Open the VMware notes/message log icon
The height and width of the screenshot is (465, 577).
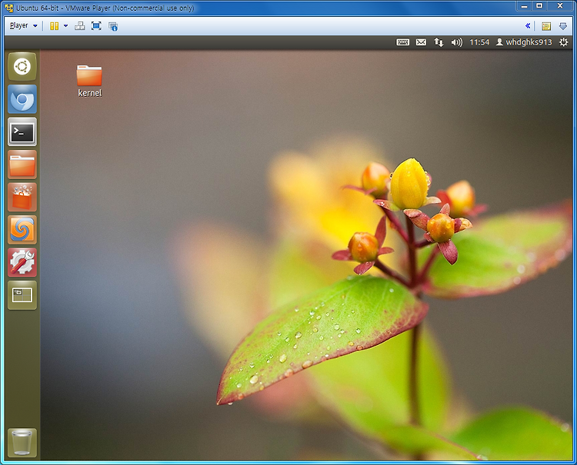(x=546, y=26)
